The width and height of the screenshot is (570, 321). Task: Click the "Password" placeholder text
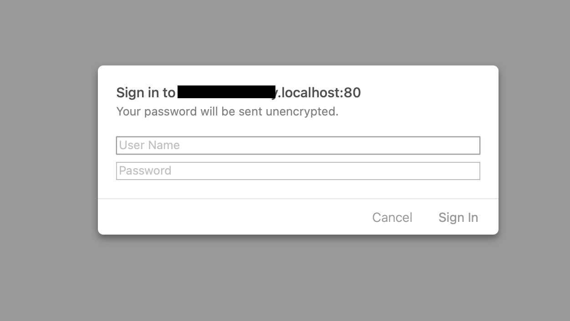(145, 171)
